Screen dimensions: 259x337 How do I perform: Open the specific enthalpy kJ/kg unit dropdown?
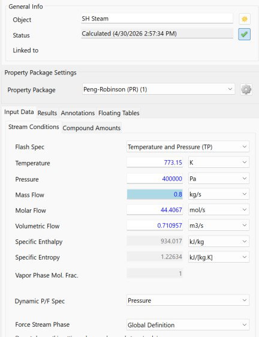pos(219,242)
